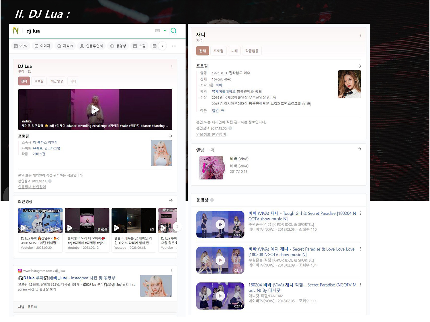The height and width of the screenshot is (322, 430).
Task: Open the 앨범 link in 작품 row
Action: tap(215, 110)
